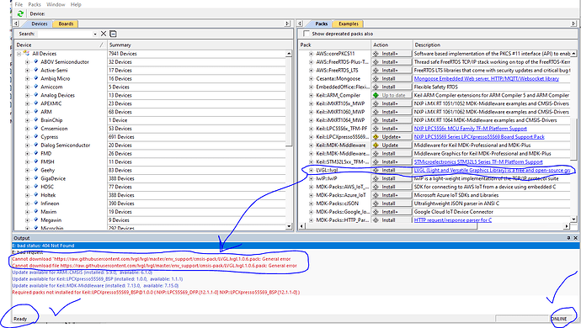Expand the Keil::MDK-Middleware pack node
581x328 pixels.
[x=312, y=145]
